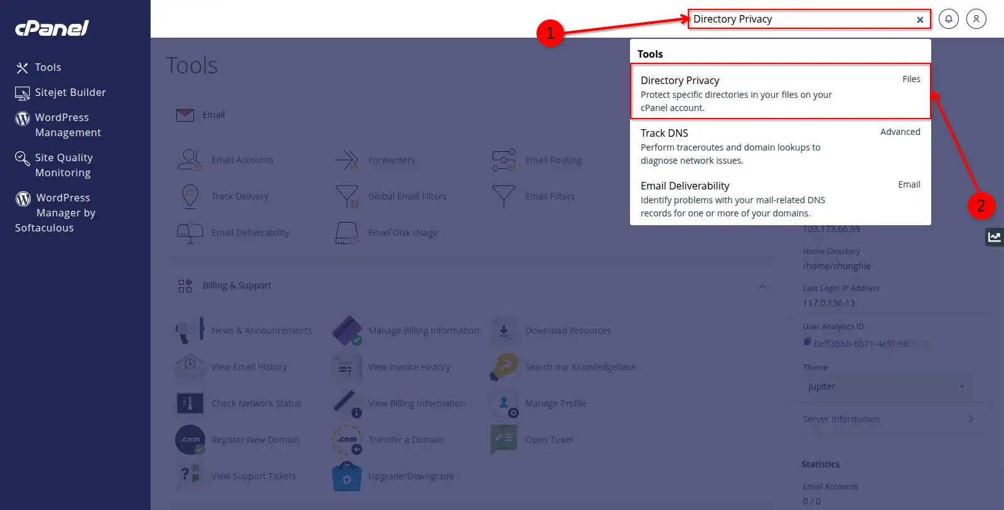Open Upgrade/Downgrade bag icon

(x=347, y=476)
